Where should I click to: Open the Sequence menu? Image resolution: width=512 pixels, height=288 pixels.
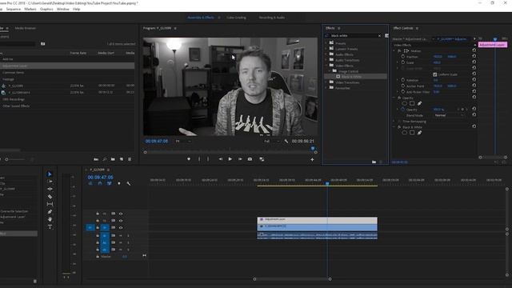(x=14, y=9)
